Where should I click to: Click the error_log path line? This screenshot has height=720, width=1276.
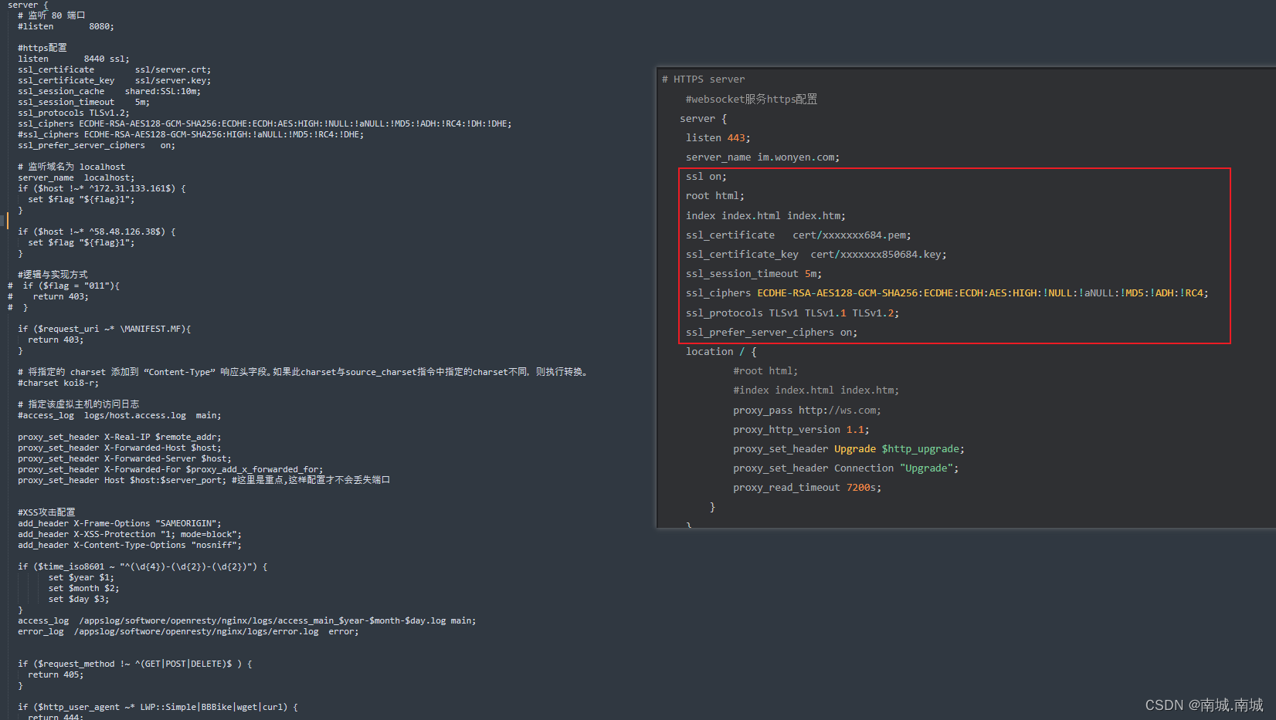[x=188, y=631]
